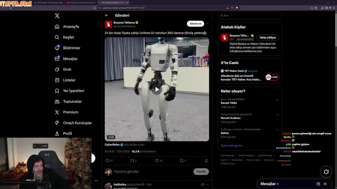Click the browser address bar URL
337x189 pixels.
click(x=123, y=8)
